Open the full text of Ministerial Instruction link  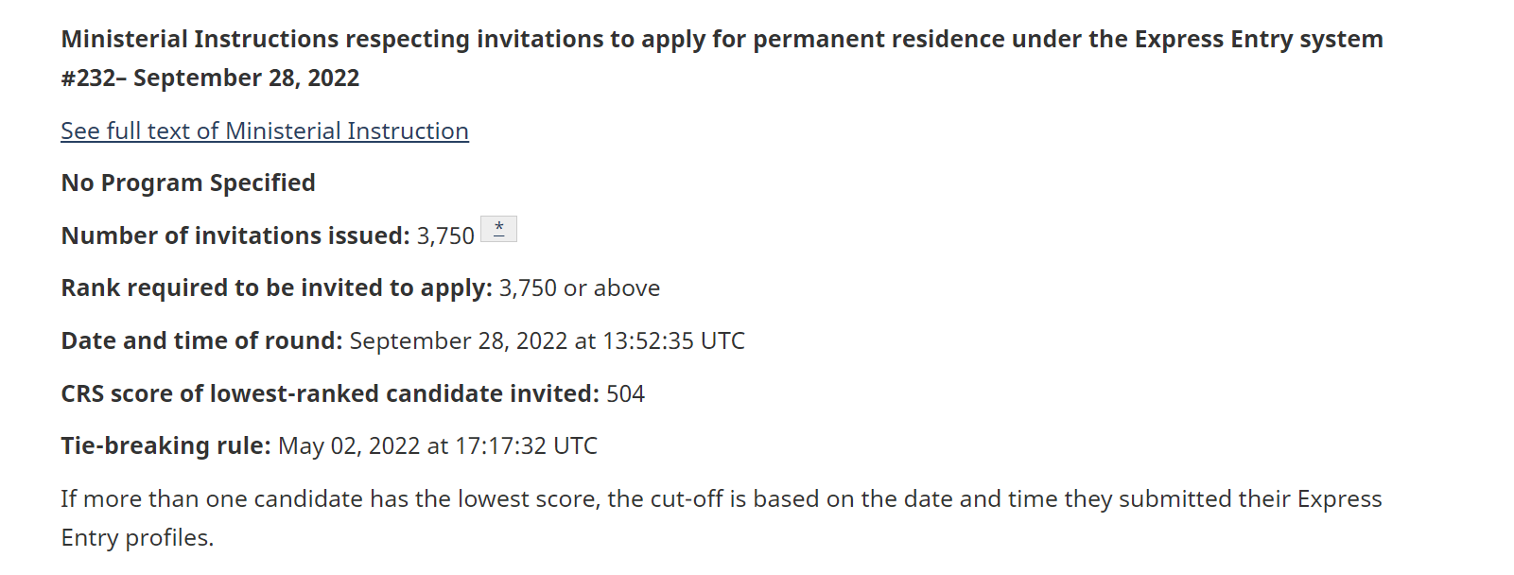click(265, 131)
